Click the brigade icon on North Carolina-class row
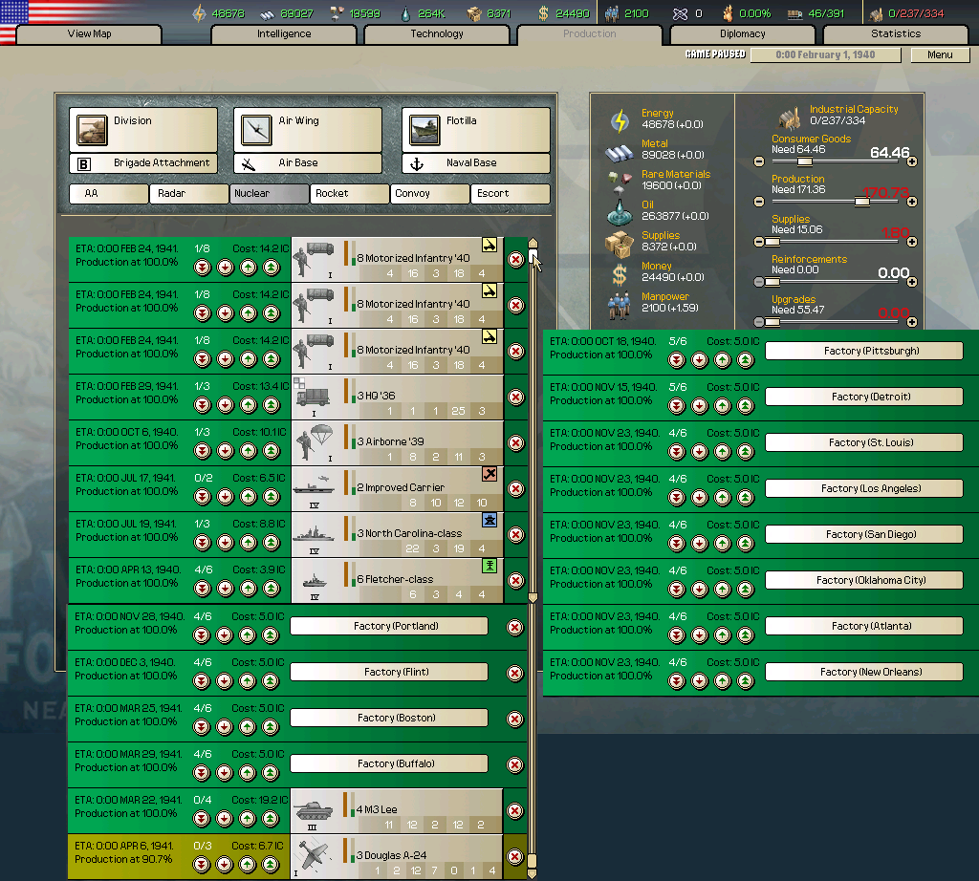 click(489, 520)
